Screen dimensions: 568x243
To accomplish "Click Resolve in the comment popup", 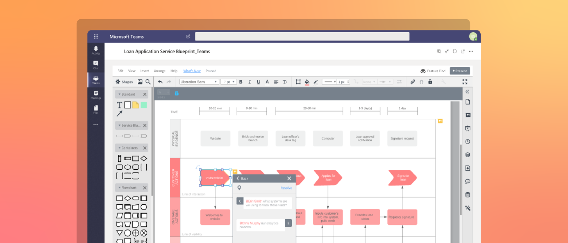I will pyautogui.click(x=286, y=188).
